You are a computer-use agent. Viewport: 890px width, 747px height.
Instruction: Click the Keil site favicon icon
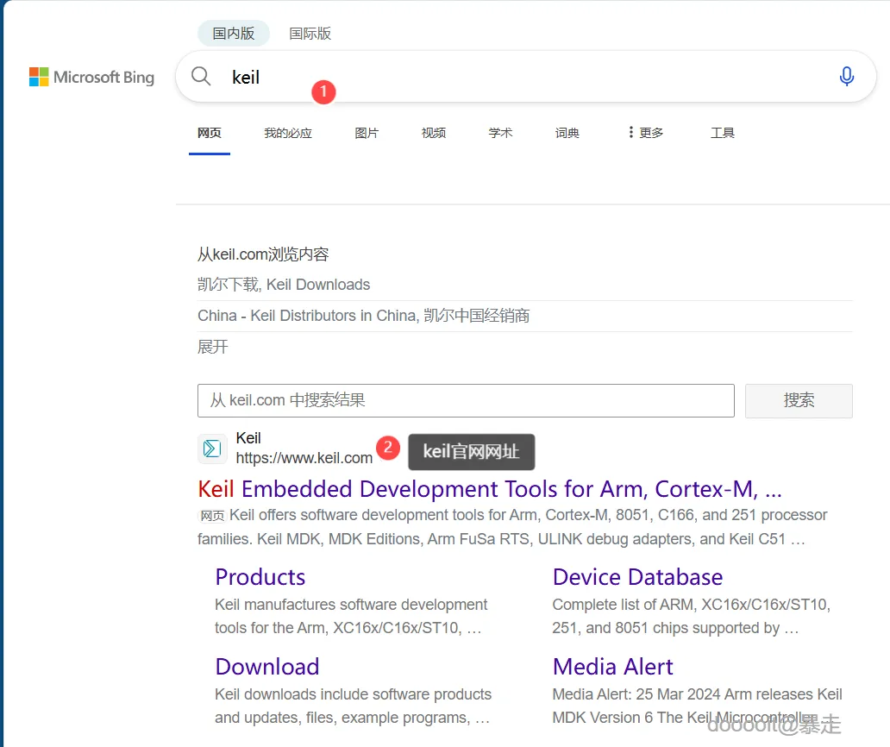(x=212, y=449)
